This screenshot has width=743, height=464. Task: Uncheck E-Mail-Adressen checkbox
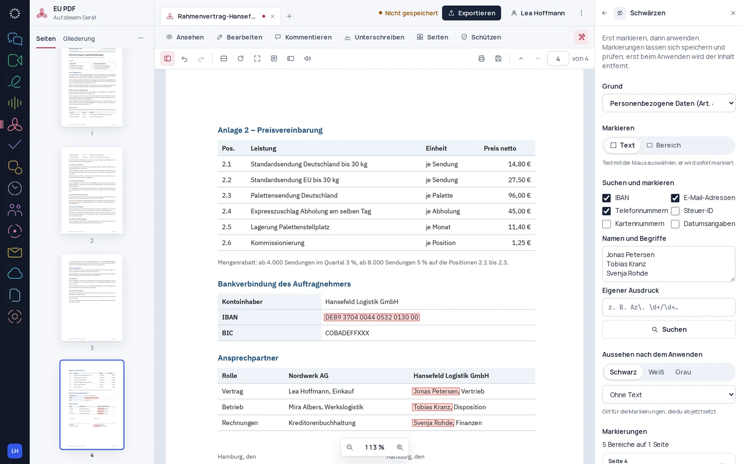(x=675, y=198)
